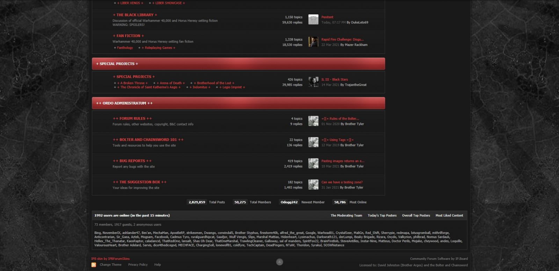Open DukeLeto69's avatar in Black Library row
This screenshot has width=559, height=271.
pos(313,20)
